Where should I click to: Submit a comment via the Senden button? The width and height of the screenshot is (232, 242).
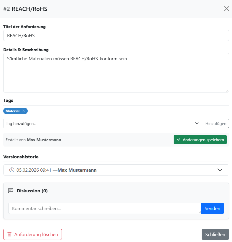coord(212,208)
